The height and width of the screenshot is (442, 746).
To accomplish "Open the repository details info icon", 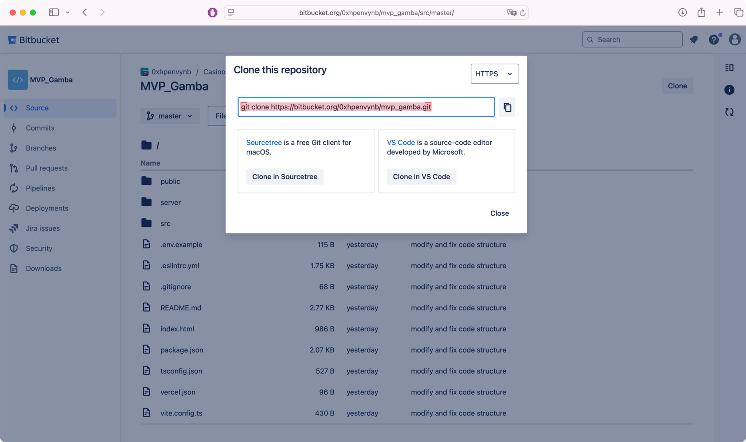I will click(730, 90).
